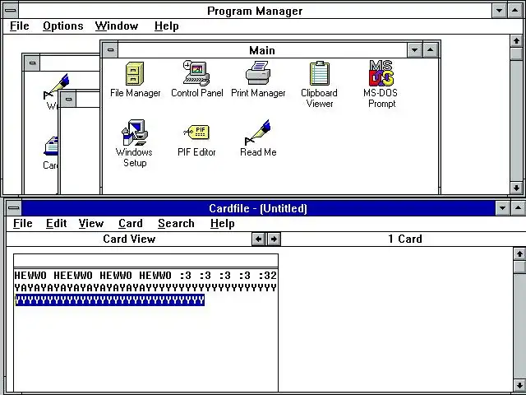Maximize the Cardfile window
This screenshot has width=526, height=395.
(x=518, y=208)
